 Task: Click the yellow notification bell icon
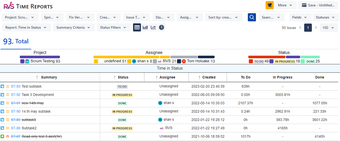click(270, 5)
